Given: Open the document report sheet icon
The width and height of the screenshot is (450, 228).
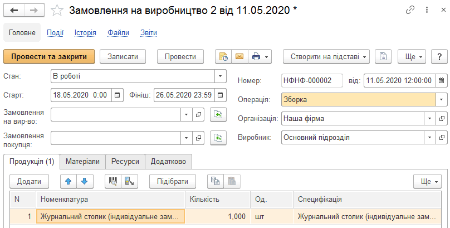Looking at the screenshot, I should pos(383,56).
